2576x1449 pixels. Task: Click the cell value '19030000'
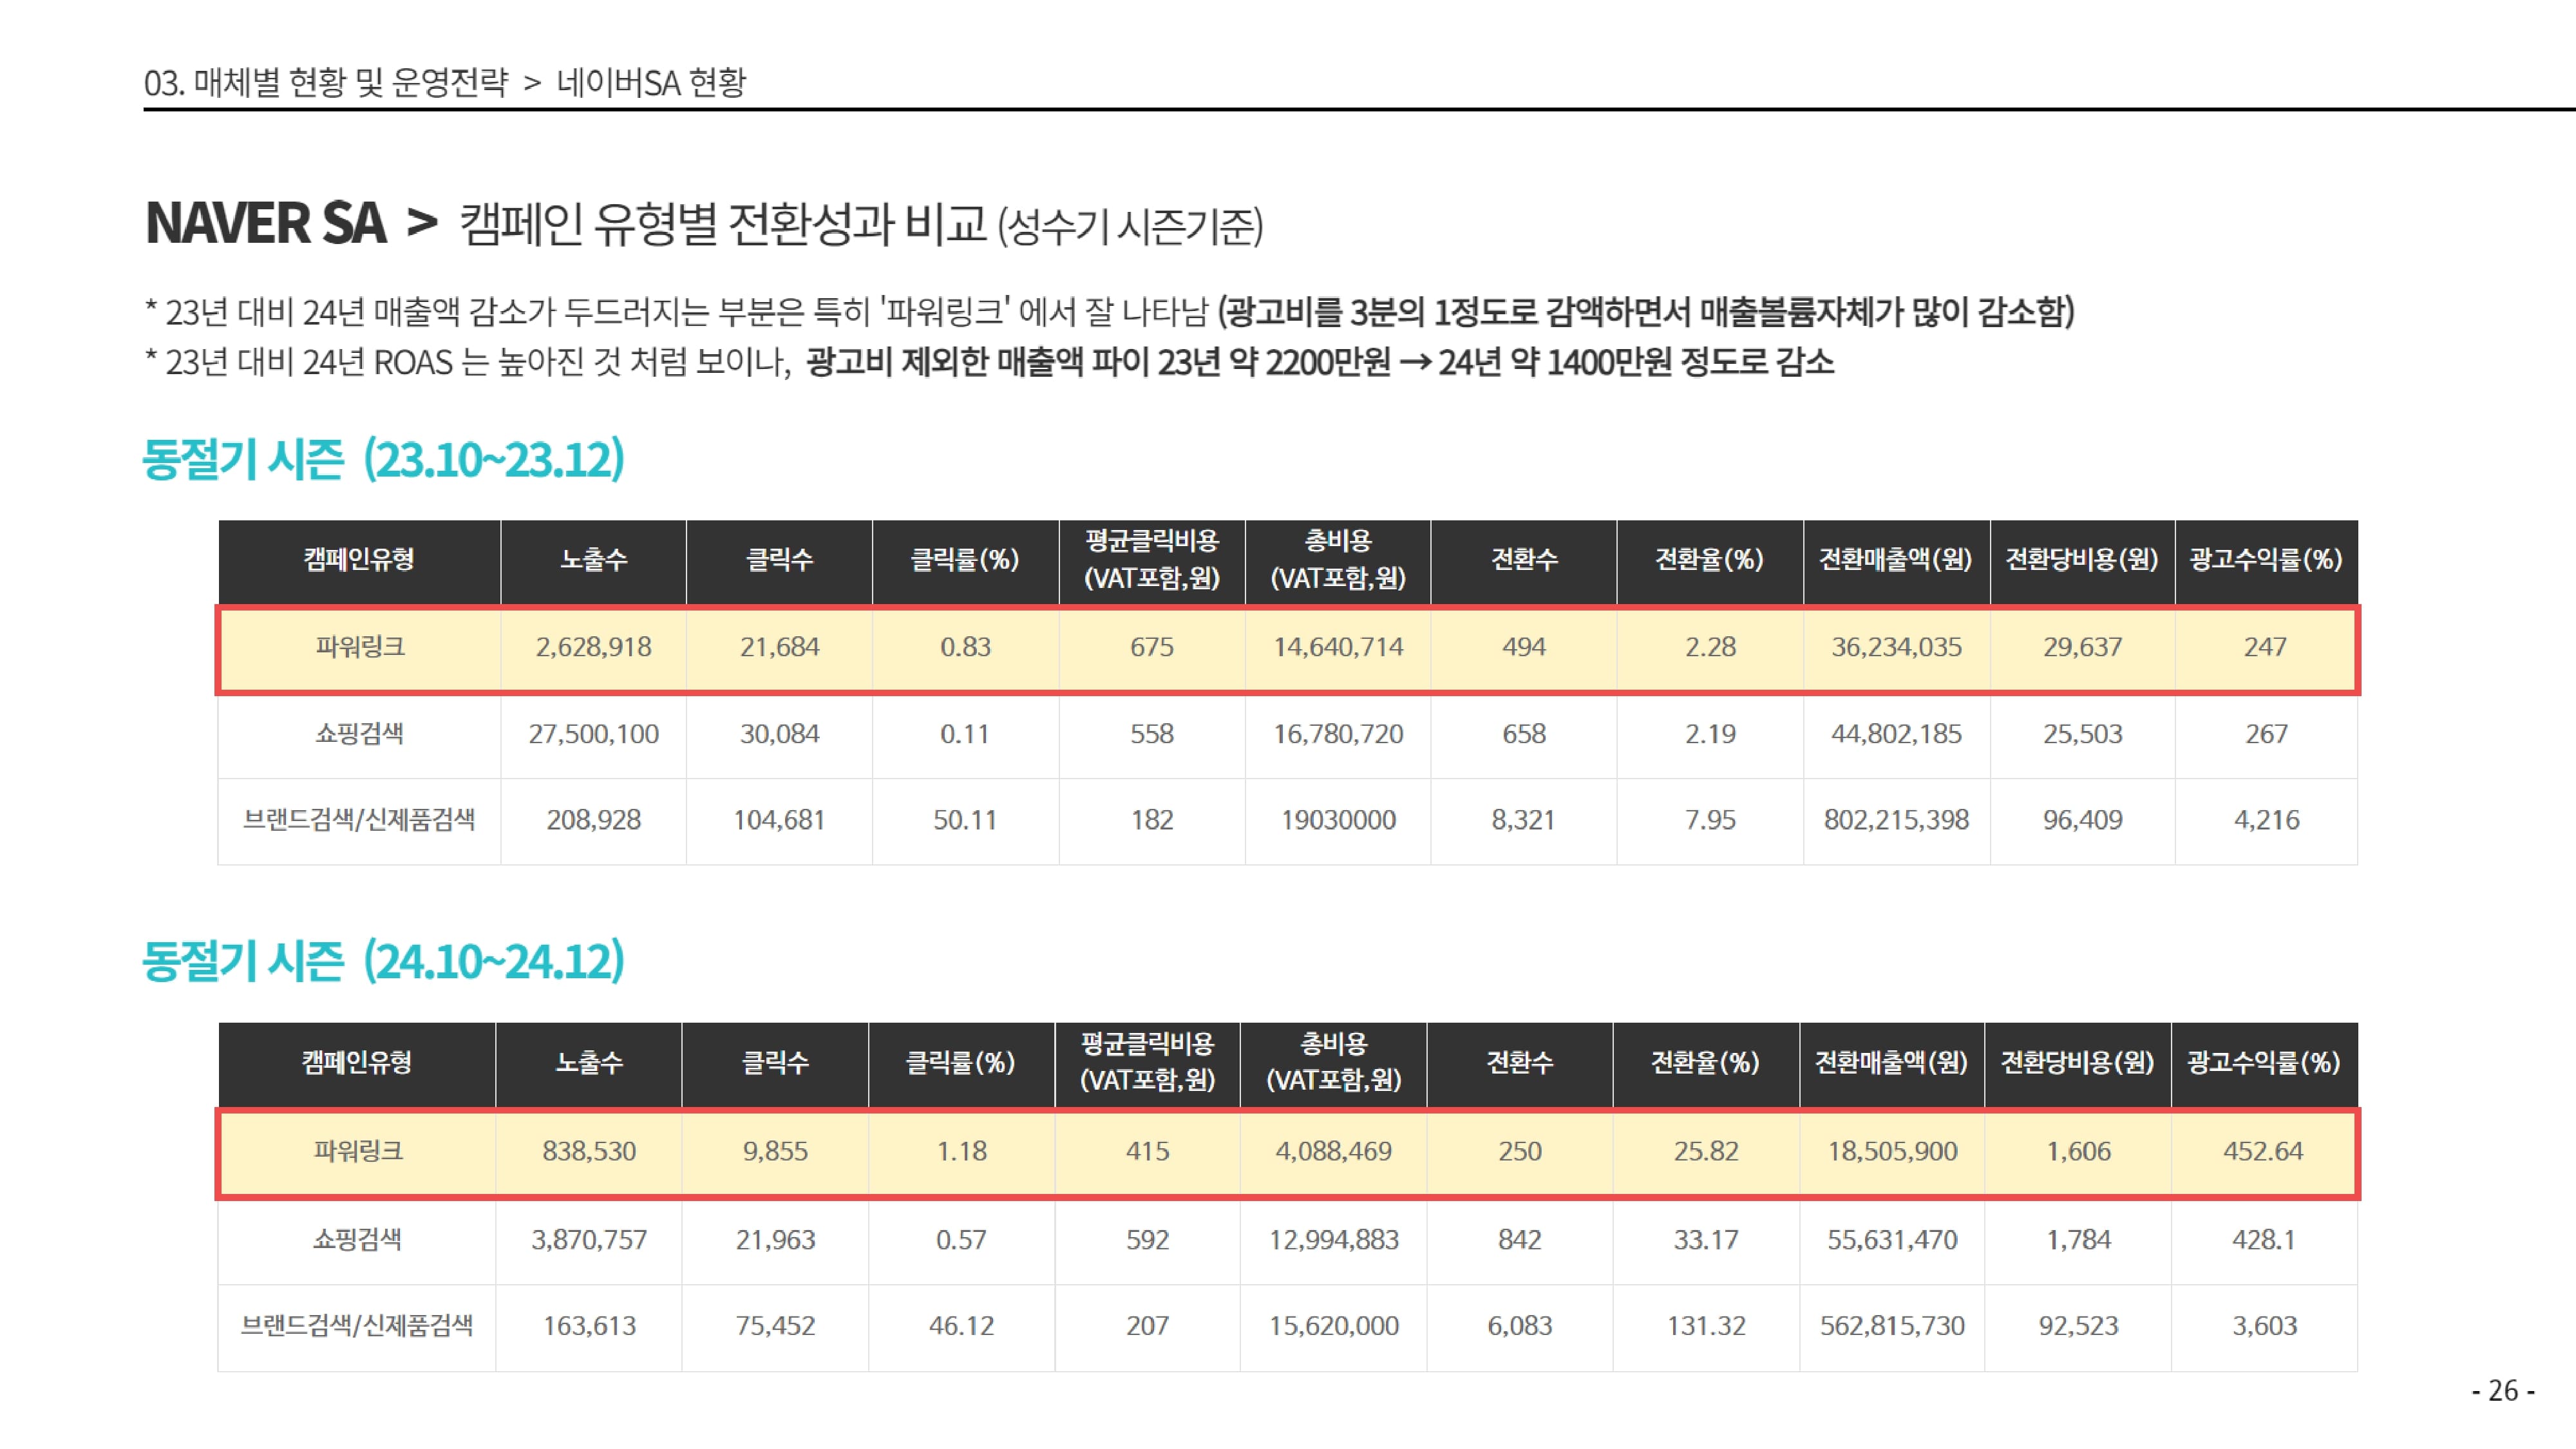(1338, 820)
